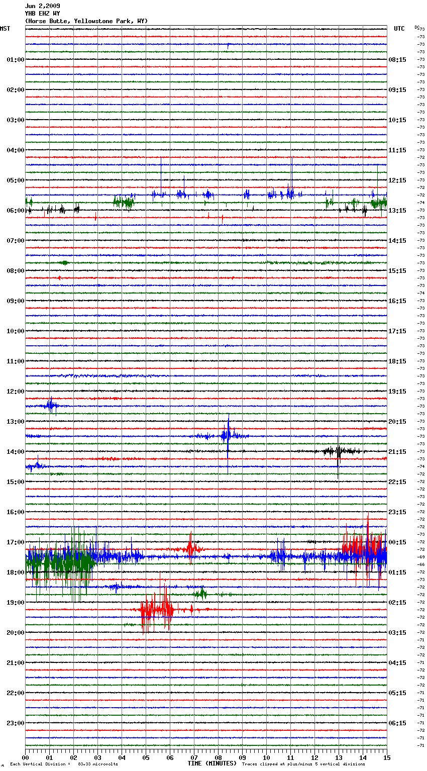Viewport: 427px width, 771px height.
Task: Select the 09:00 MST hour label
Action: tap(16, 301)
